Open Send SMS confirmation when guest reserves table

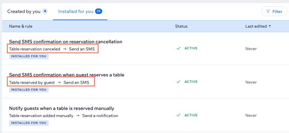coord(67,75)
